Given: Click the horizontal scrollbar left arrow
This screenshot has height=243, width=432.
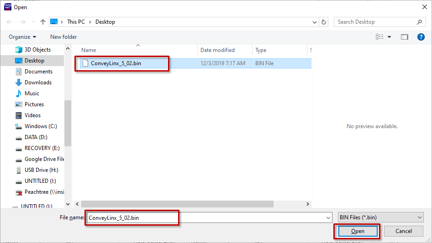Looking at the screenshot, I should click(x=77, y=204).
